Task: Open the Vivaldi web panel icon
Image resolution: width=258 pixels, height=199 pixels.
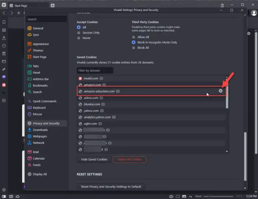Action: [x=4, y=85]
